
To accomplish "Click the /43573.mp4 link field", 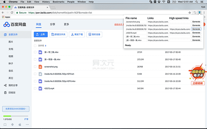I will (158, 33).
